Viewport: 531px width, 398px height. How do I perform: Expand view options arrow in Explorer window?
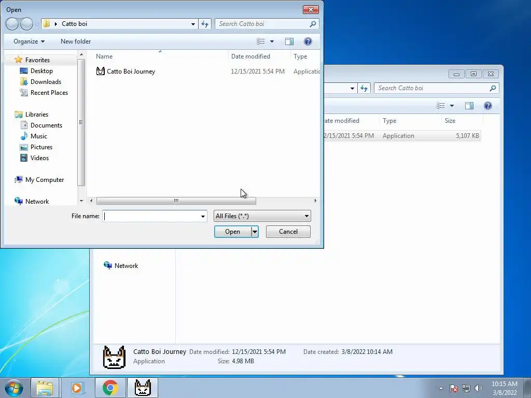(x=452, y=106)
